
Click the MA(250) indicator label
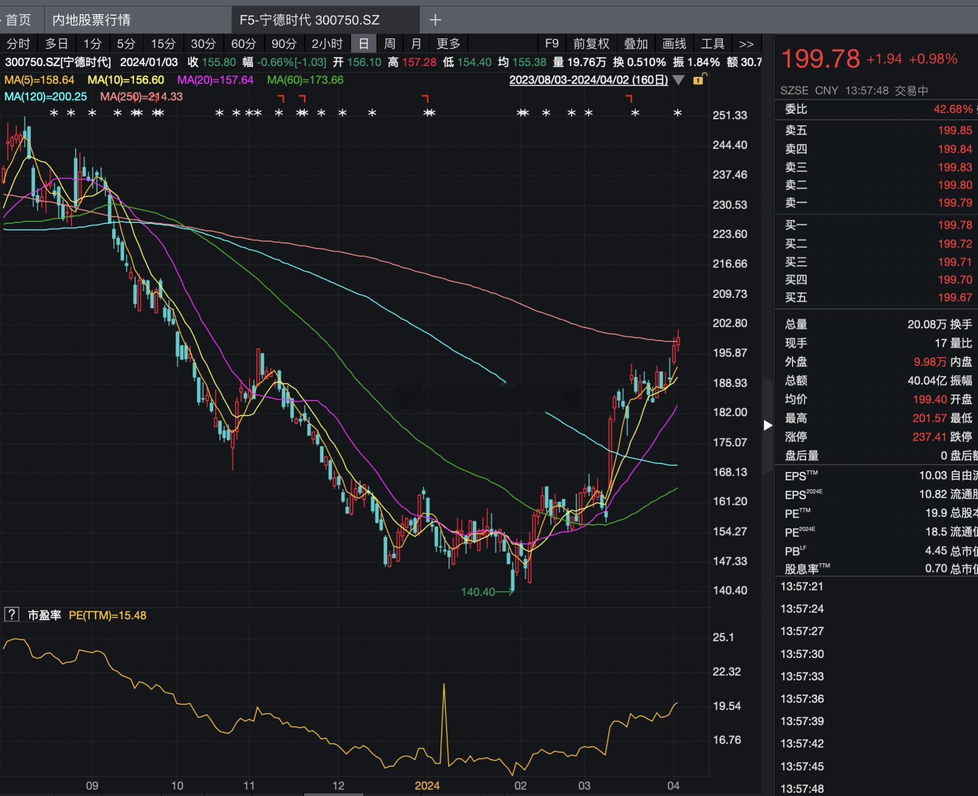(141, 97)
